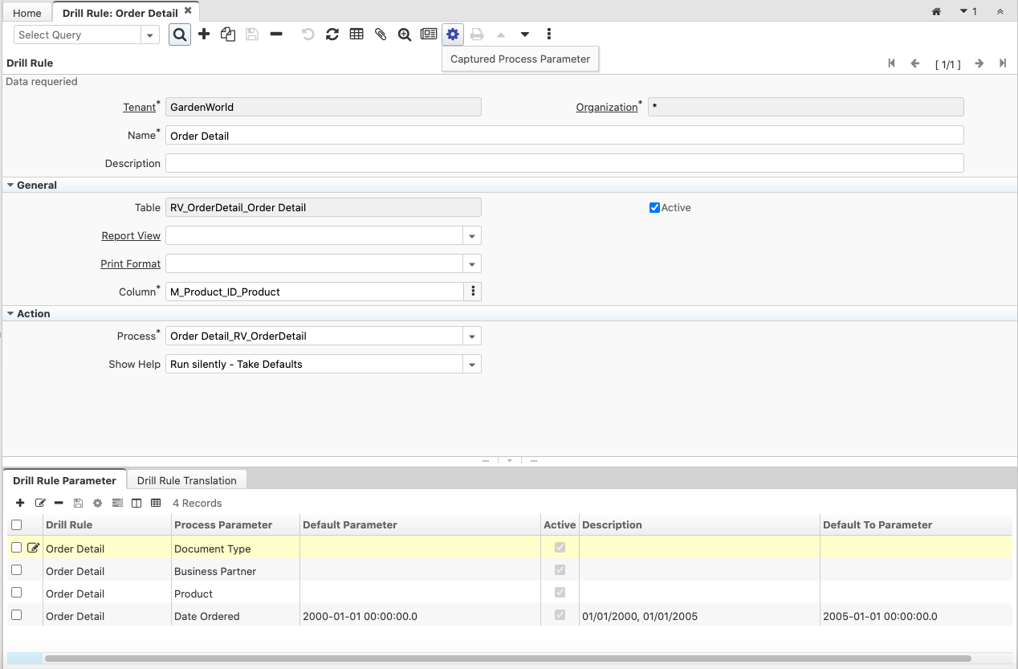Copy the record with the main duplicate icon
Screen dimensions: 1018x669
pyautogui.click(x=228, y=35)
